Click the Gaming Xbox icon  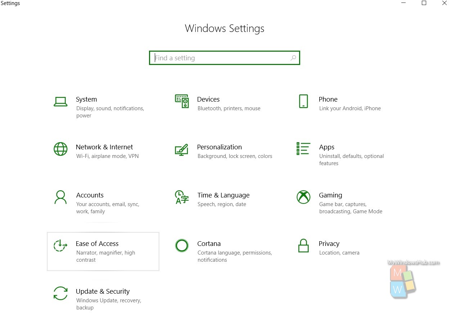pos(303,197)
